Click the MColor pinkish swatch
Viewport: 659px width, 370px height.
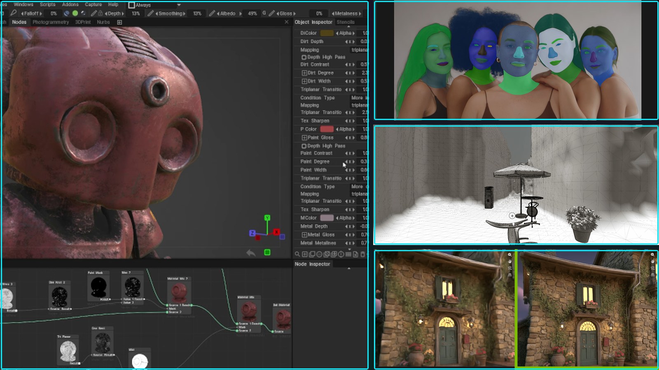[327, 218]
